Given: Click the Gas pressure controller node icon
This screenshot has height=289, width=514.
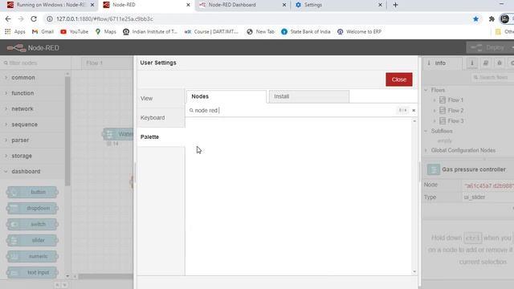Looking at the screenshot, I should (434, 169).
